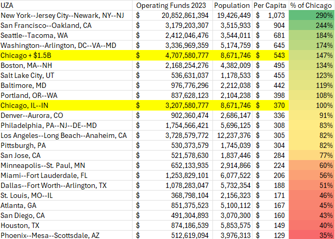Select the 147% cell
335x239 pixels.
(312, 55)
